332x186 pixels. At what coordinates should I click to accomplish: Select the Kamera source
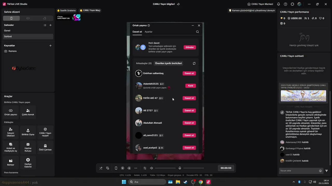click(x=28, y=51)
